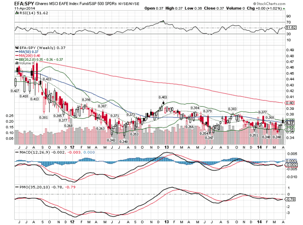Click the 0.418 price annotation

click(x=24, y=96)
